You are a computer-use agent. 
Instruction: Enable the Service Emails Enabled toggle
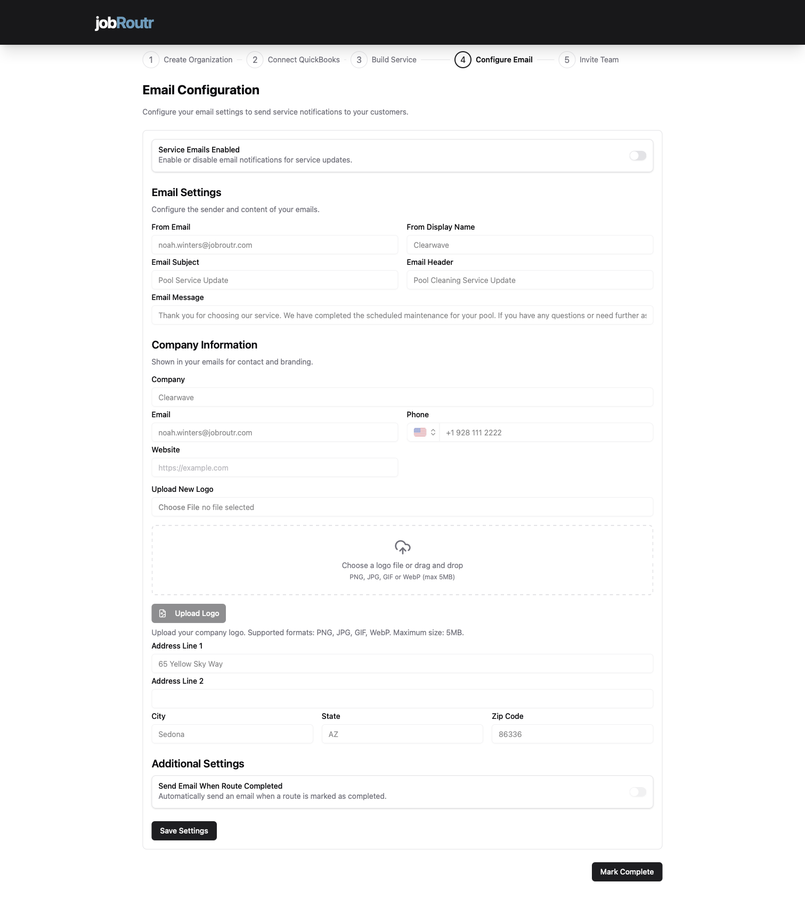pos(637,156)
